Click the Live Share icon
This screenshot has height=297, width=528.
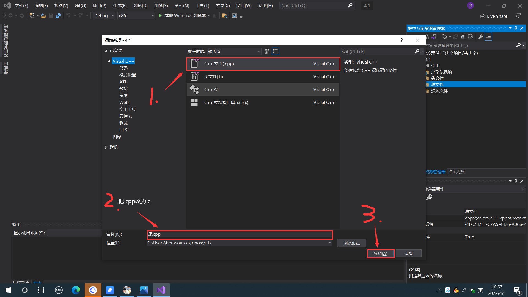[x=482, y=16]
